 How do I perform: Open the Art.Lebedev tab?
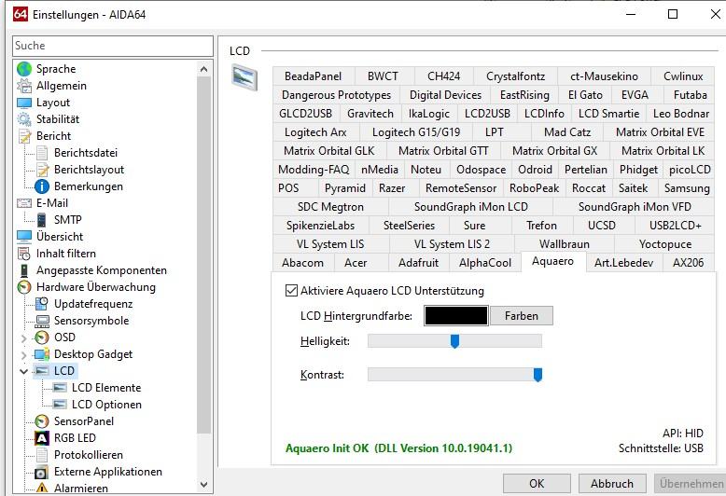tap(623, 262)
